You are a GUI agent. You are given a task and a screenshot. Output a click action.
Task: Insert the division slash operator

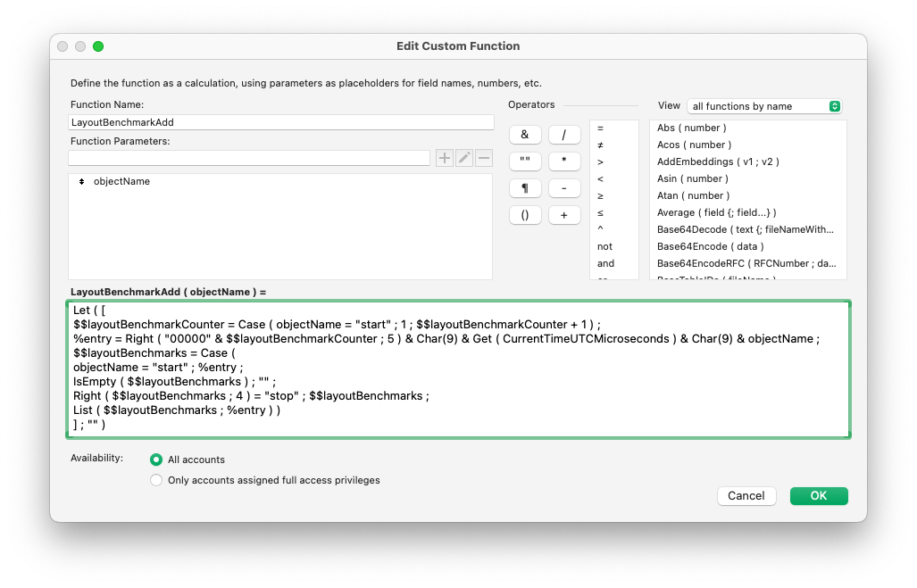click(563, 135)
